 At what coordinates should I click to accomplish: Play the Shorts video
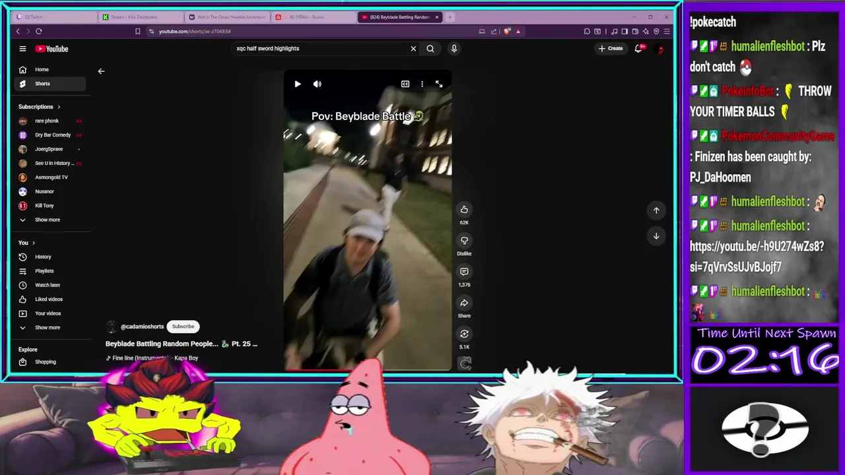tap(298, 84)
